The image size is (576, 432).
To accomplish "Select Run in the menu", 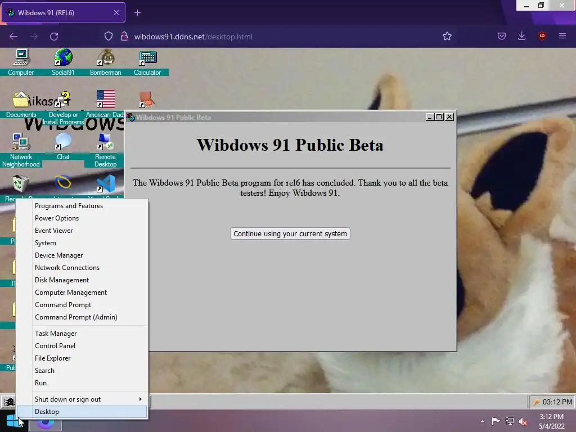I will [82, 383].
